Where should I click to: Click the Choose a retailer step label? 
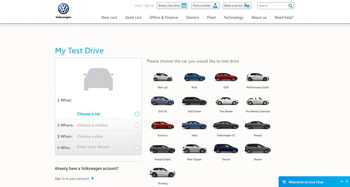click(92, 125)
